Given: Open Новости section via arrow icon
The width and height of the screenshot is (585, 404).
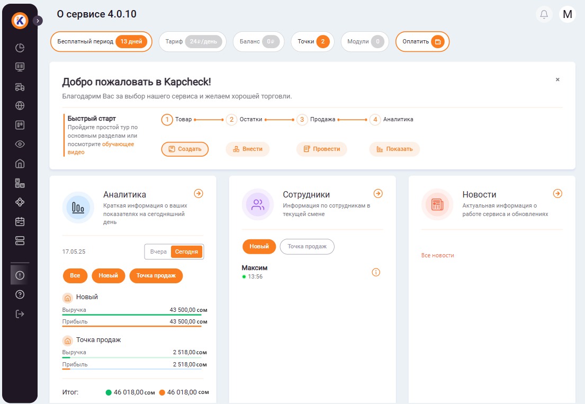Looking at the screenshot, I should click(557, 194).
